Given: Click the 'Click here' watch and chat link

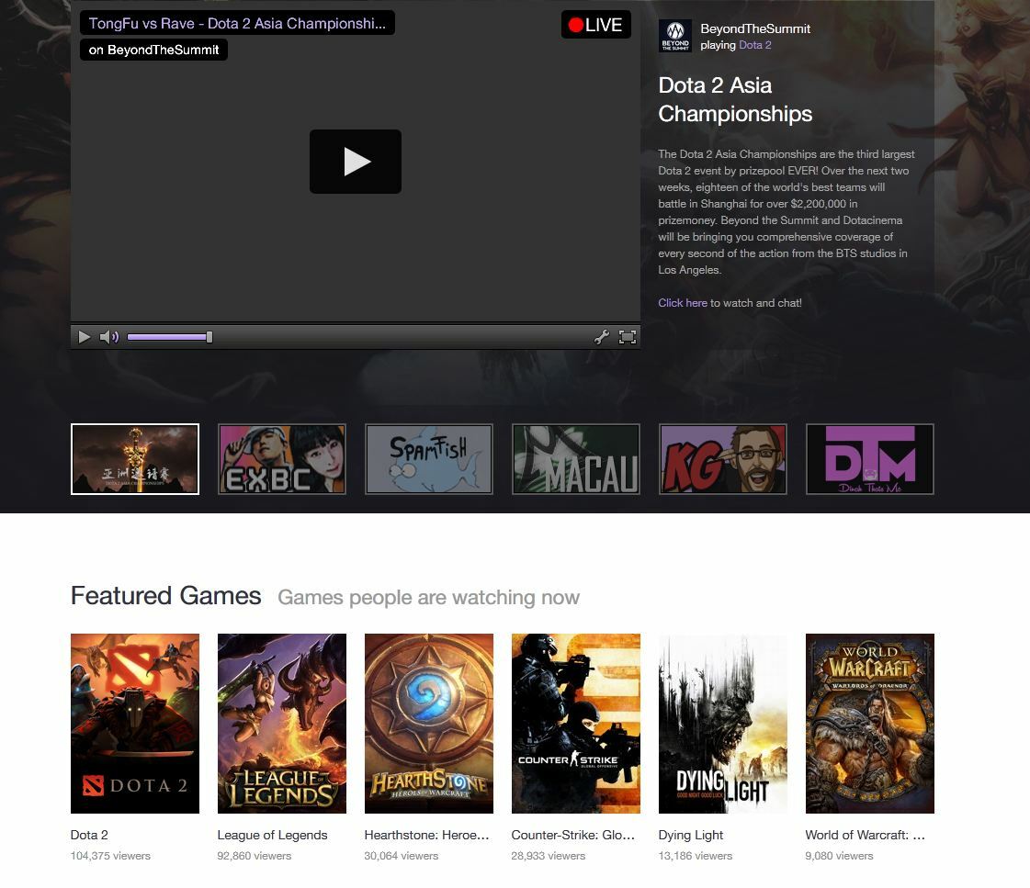Looking at the screenshot, I should click(683, 303).
